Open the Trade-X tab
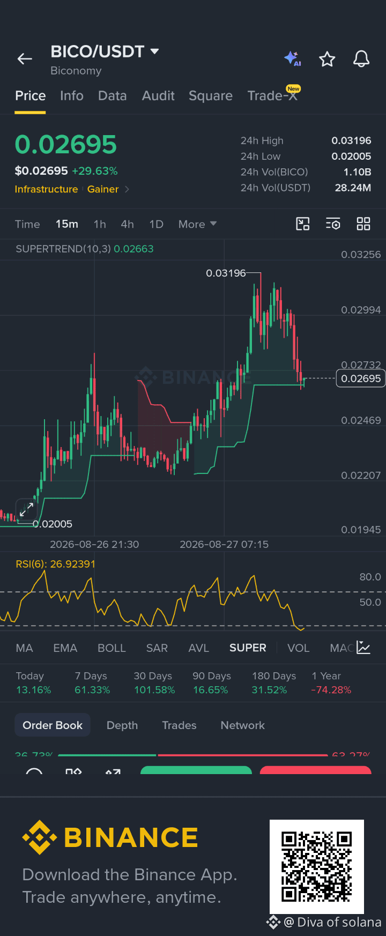The height and width of the screenshot is (936, 386). pyautogui.click(x=272, y=95)
